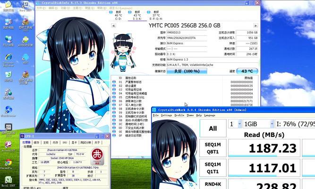Screen dimensions: 315x189
Task: Click the serial number field YMA1256JA2104103TA
Action: coord(187,38)
